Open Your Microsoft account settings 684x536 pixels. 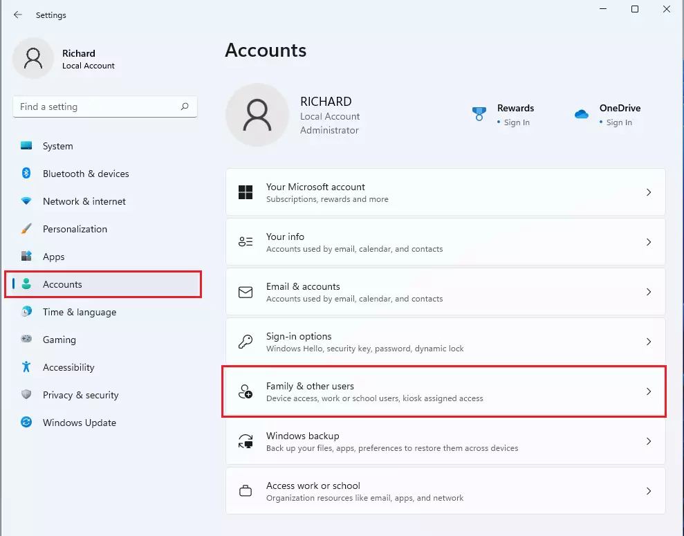tap(445, 192)
